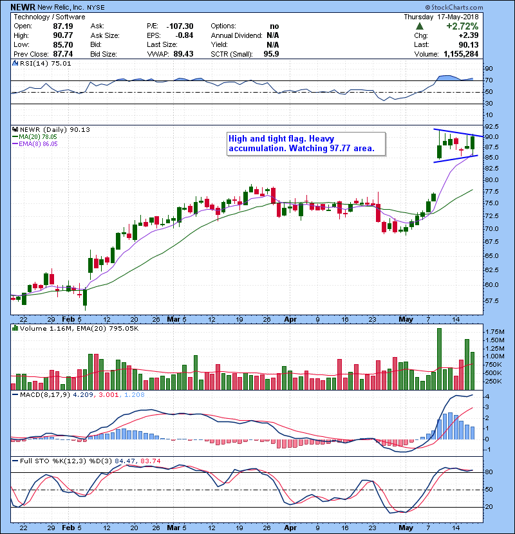515x534 pixels.
Task: Click the Prev Close value 87.74
Action: tap(62, 54)
